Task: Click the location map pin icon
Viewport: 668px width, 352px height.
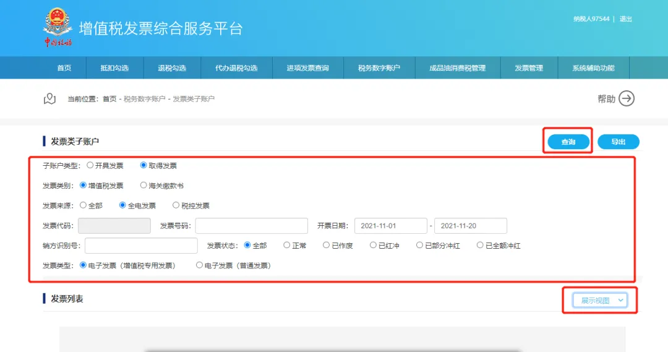Action: pos(50,99)
